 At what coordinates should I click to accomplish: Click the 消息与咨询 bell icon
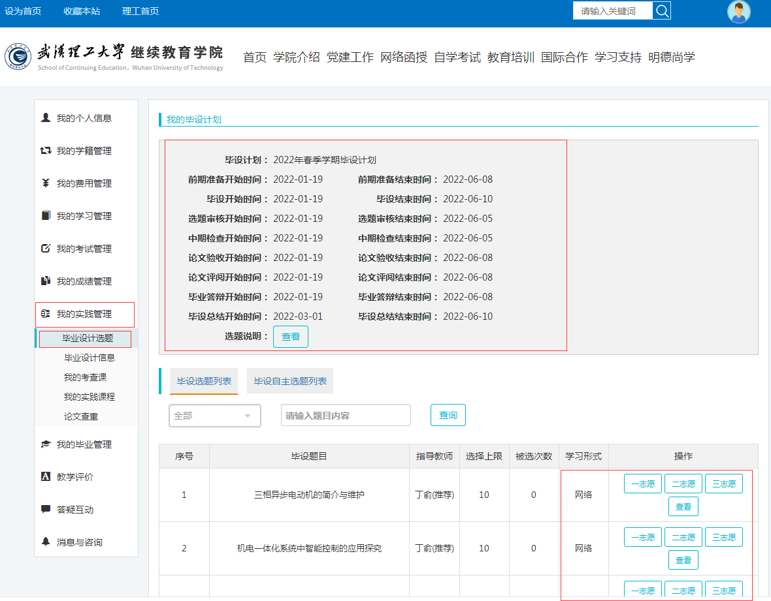[x=46, y=542]
